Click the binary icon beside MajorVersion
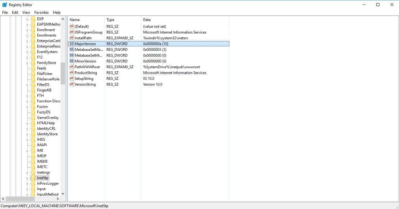399x209 pixels. coord(72,44)
